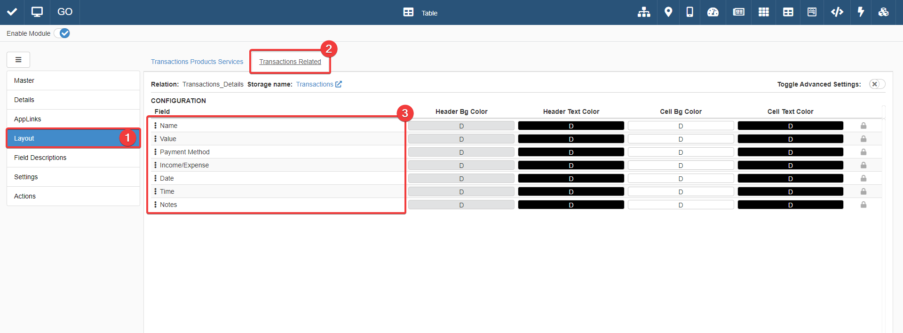This screenshot has width=903, height=333.
Task: Turn on Toggle Advanced Settings switch
Action: pos(877,84)
